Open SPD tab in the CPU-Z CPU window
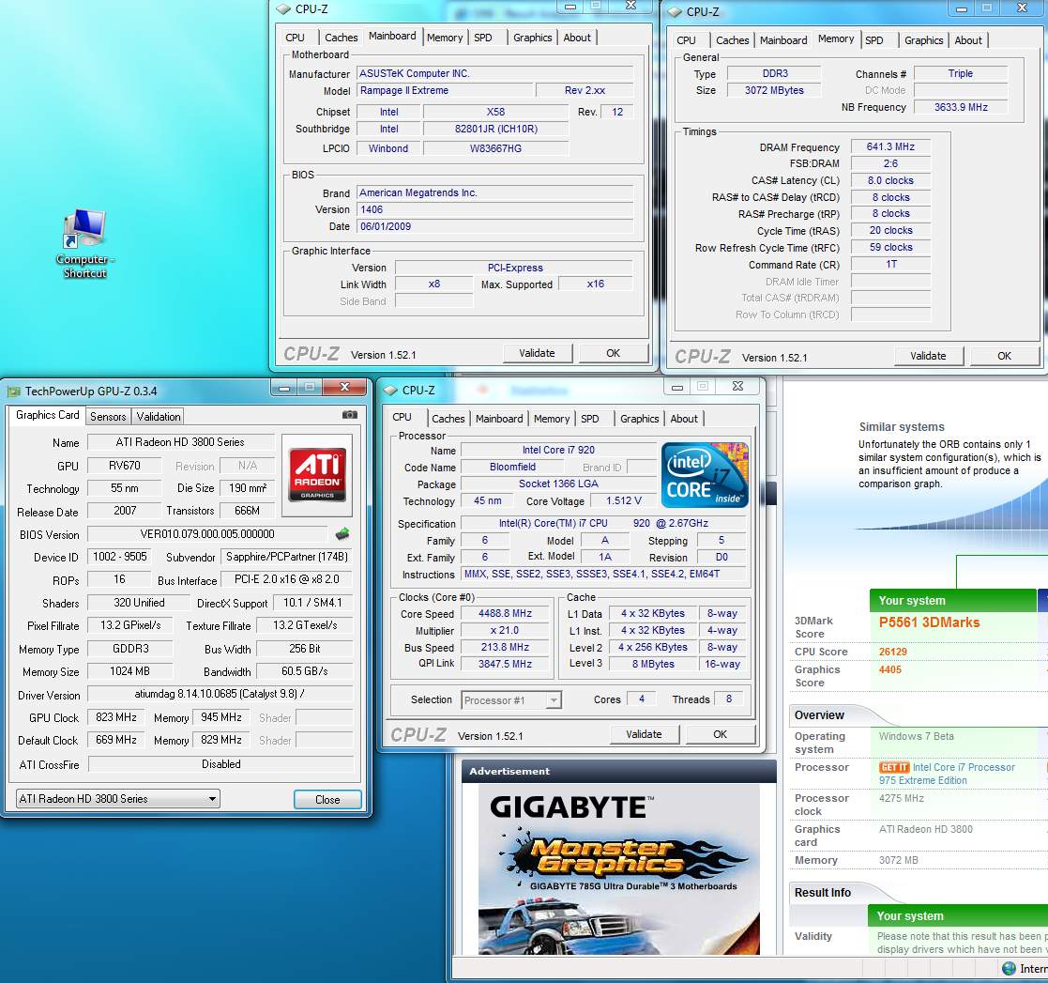1048x983 pixels. 590,419
